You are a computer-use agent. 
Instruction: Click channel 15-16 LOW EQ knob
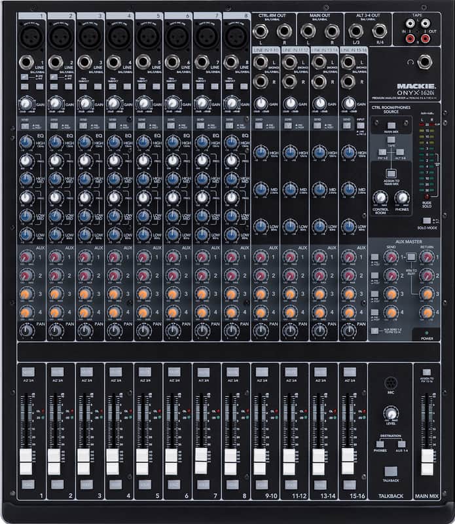[x=348, y=226]
